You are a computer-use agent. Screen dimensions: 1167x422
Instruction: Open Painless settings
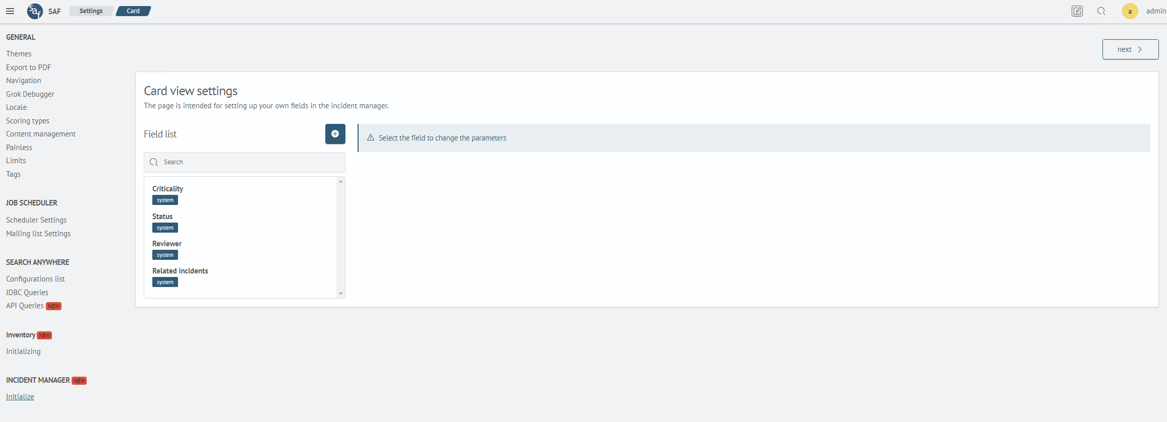(x=19, y=148)
